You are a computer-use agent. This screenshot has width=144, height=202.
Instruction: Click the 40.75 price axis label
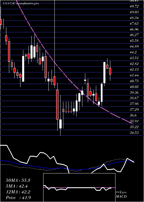coord(134,81)
